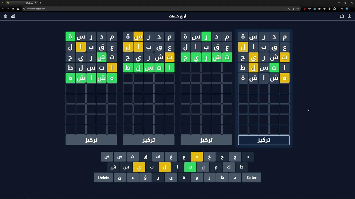The image size is (355, 199).
Task: Tap the ط keyboard key
Action: 242,167
